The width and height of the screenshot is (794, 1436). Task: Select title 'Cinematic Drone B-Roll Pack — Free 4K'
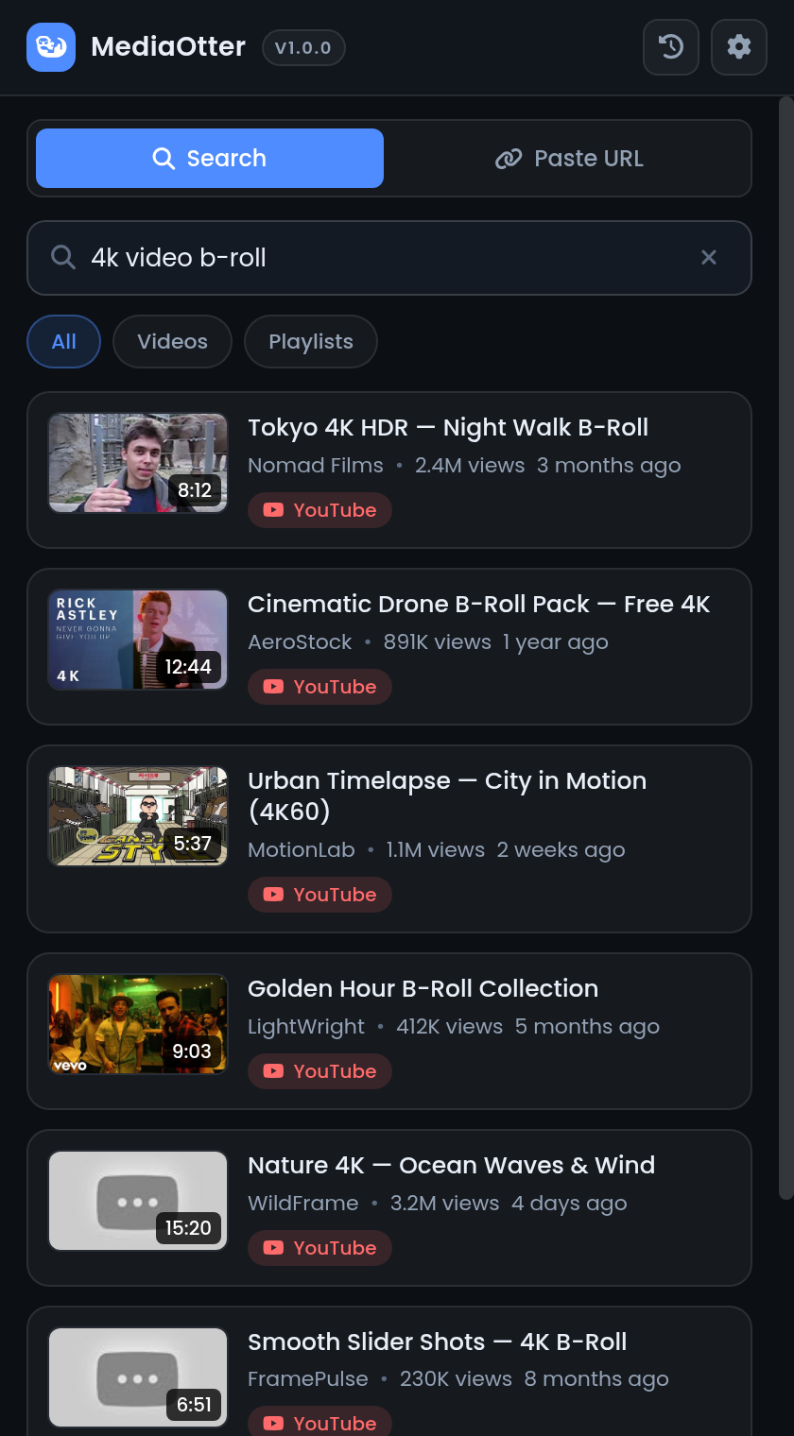478,605
